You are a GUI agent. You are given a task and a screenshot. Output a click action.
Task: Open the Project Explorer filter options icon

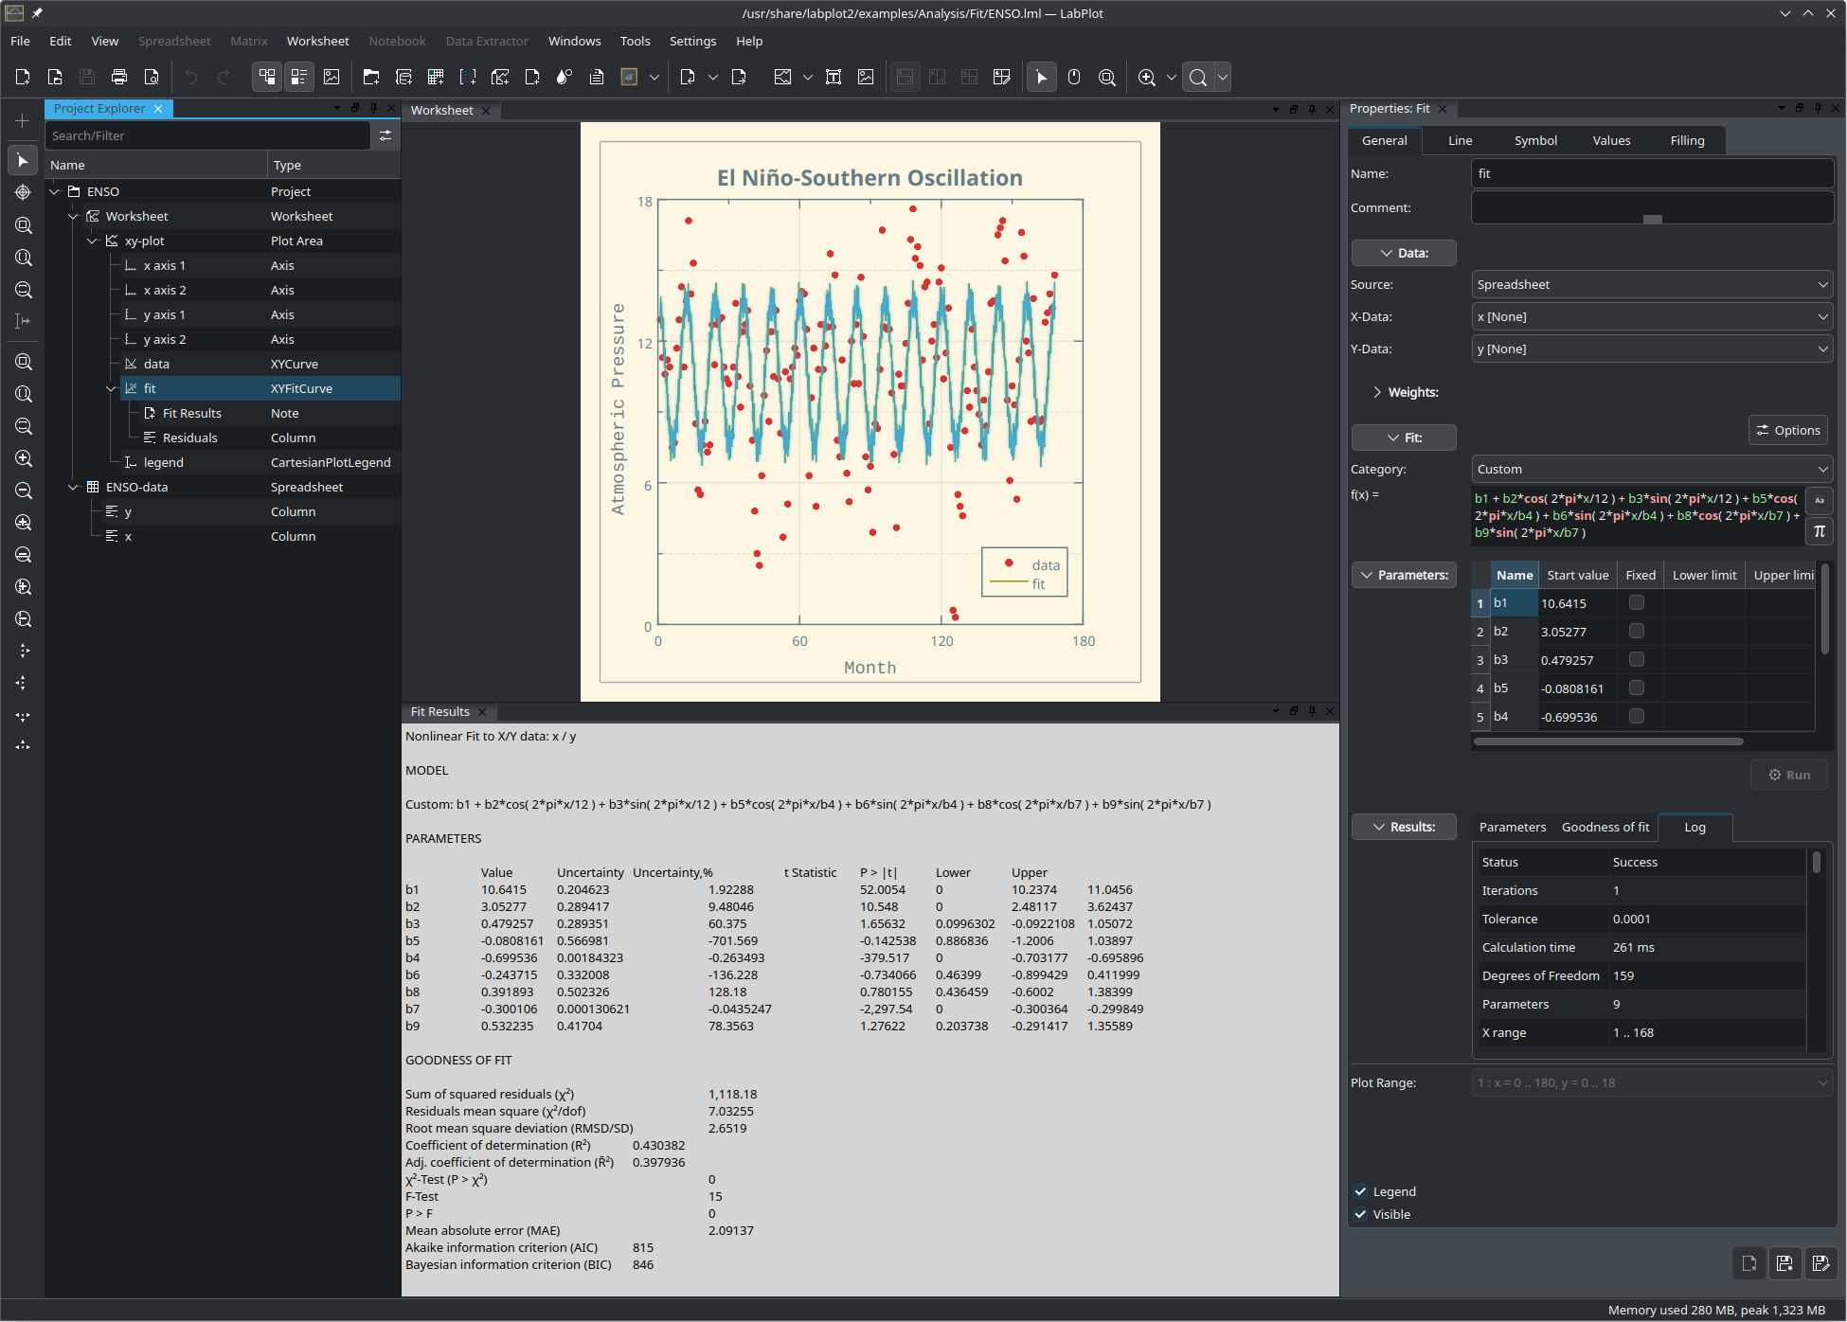coord(386,136)
